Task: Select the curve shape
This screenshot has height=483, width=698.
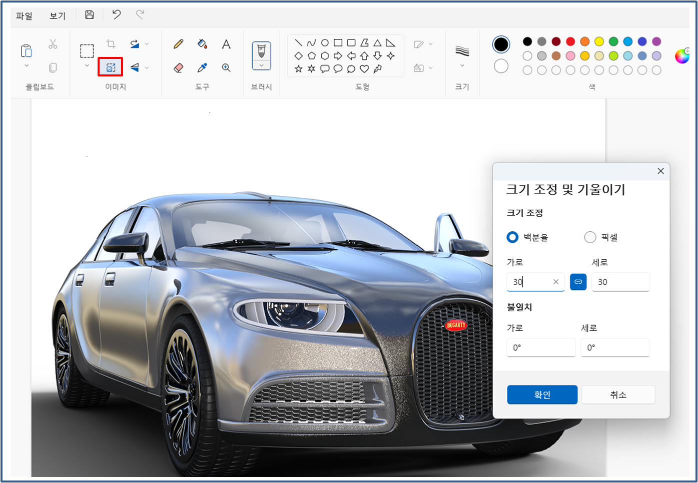Action: click(311, 43)
